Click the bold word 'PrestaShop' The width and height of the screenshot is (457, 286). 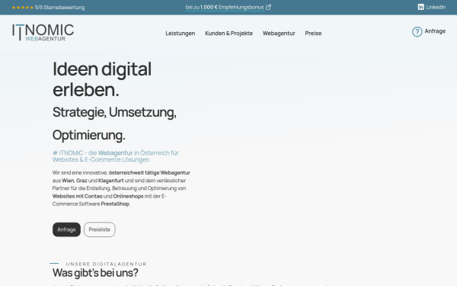(x=115, y=204)
